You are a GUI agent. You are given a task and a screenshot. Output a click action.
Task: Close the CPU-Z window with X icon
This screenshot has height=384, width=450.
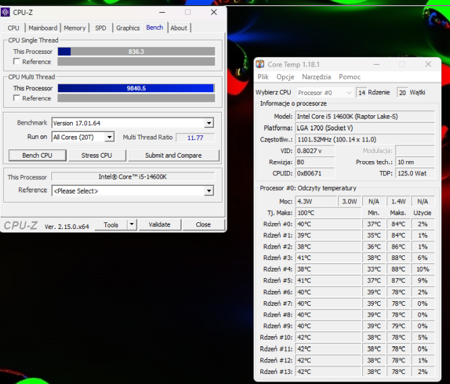214,12
